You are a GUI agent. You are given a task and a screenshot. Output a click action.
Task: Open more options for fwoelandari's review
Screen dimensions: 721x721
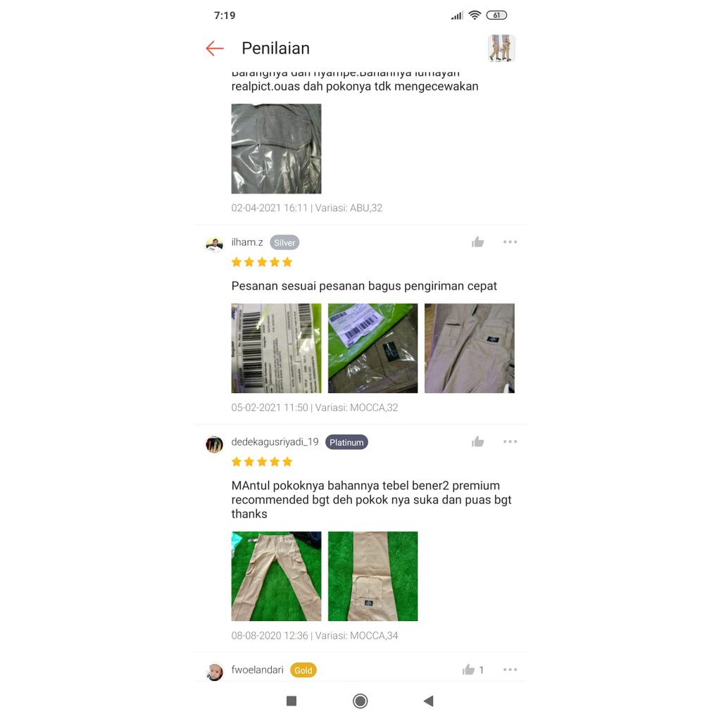pos(510,670)
